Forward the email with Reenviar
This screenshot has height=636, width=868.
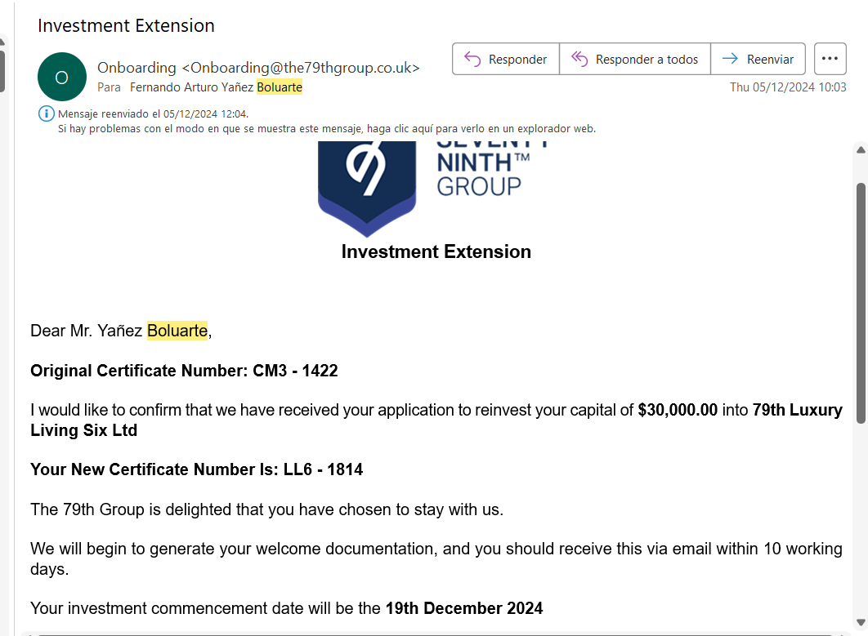[758, 59]
